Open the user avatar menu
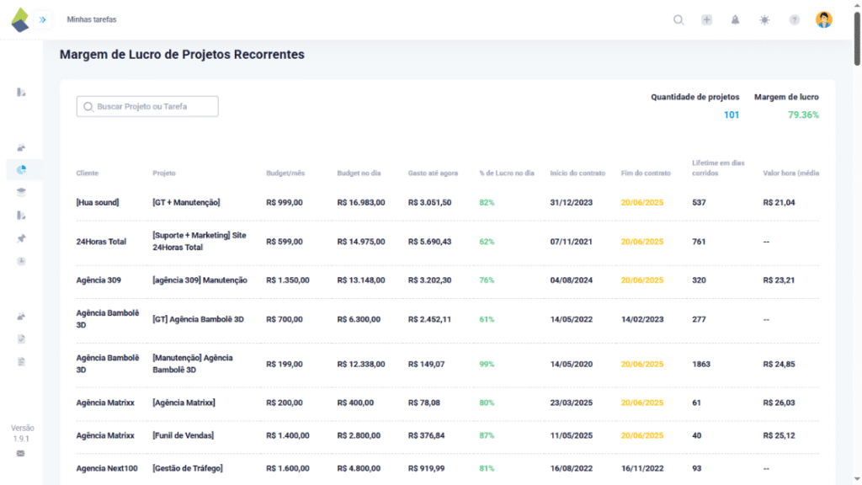The height and width of the screenshot is (485, 862). tap(823, 20)
